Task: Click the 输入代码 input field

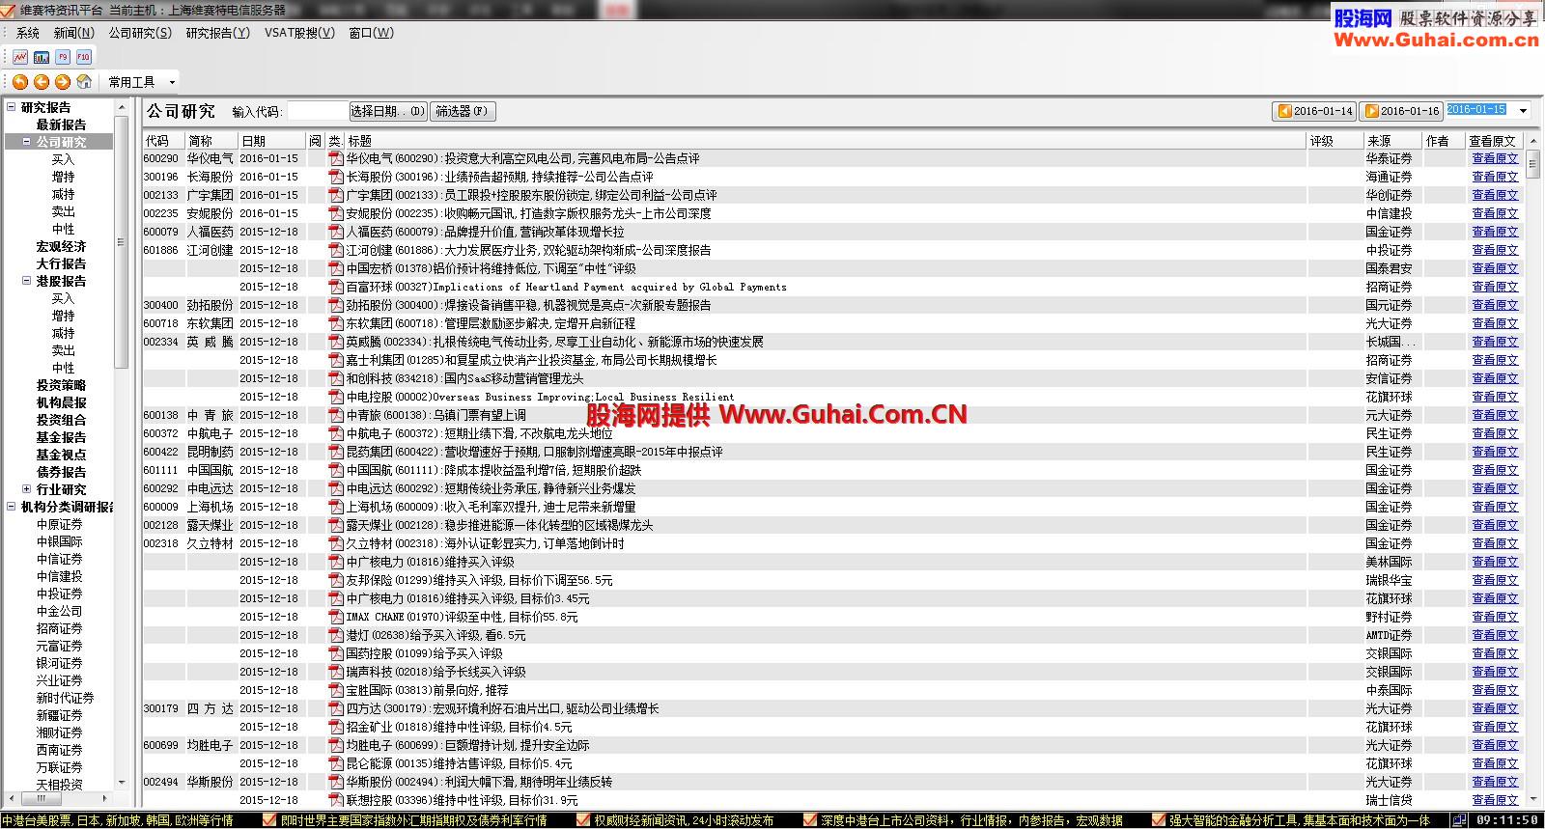Action: [x=317, y=111]
